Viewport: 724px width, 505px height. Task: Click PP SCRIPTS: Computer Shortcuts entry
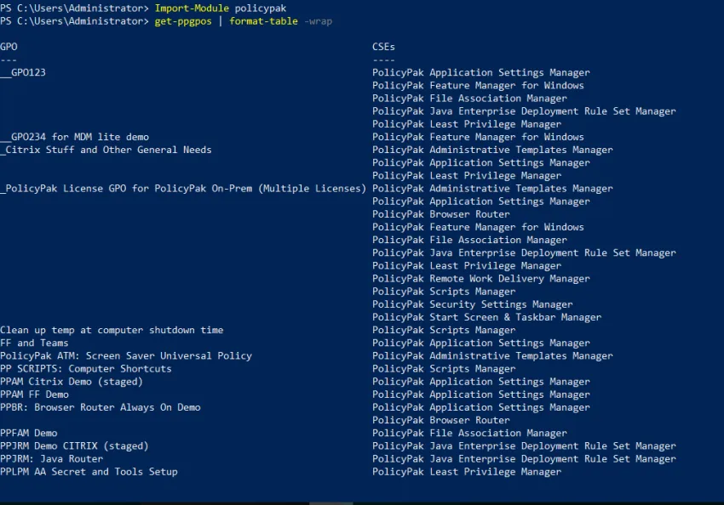pyautogui.click(x=85, y=369)
